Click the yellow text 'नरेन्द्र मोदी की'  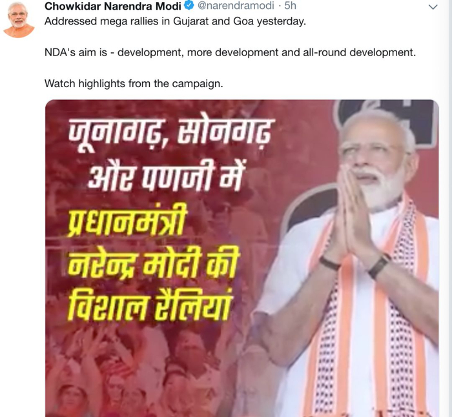(x=153, y=263)
